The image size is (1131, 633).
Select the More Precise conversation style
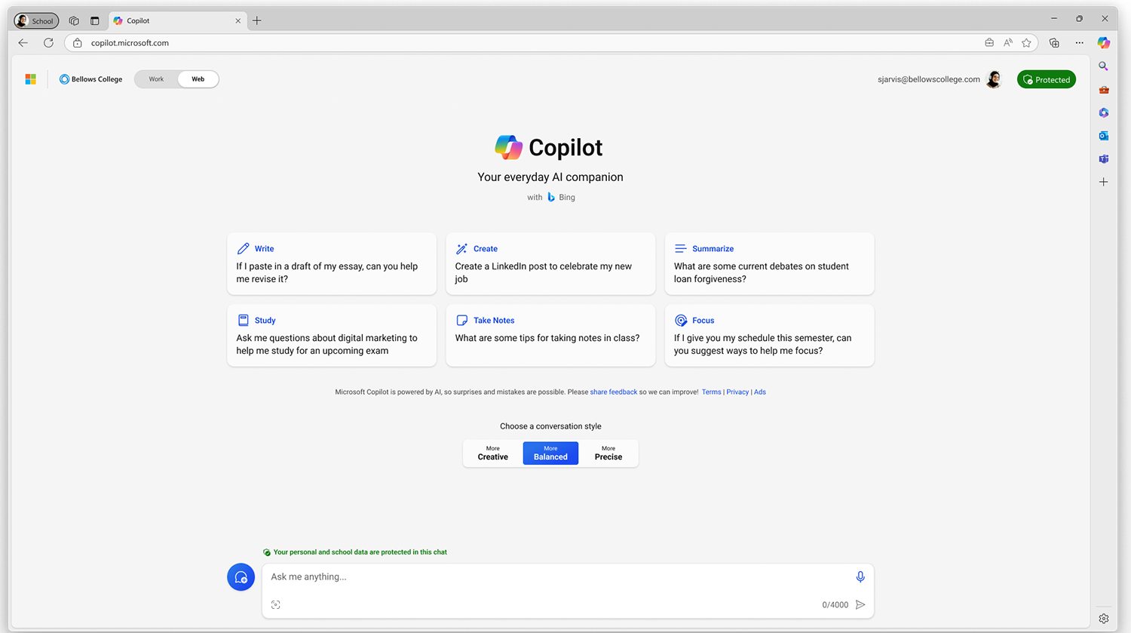pyautogui.click(x=608, y=453)
